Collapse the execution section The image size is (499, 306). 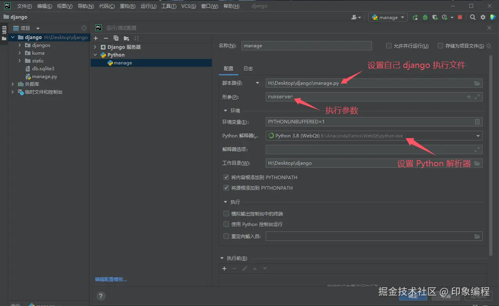pyautogui.click(x=225, y=202)
